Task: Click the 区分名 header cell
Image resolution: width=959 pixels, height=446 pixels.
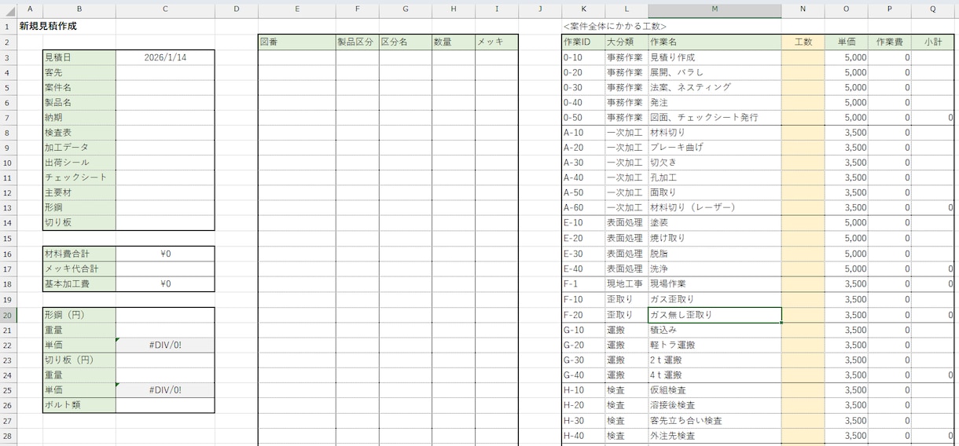Action: tap(405, 42)
